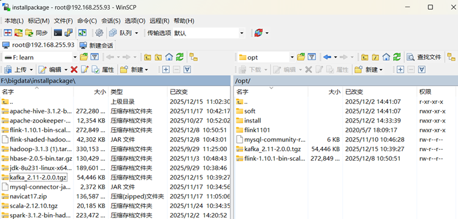Click the 查找文件 find files button
Screen dimensions: 458x219
[424, 57]
